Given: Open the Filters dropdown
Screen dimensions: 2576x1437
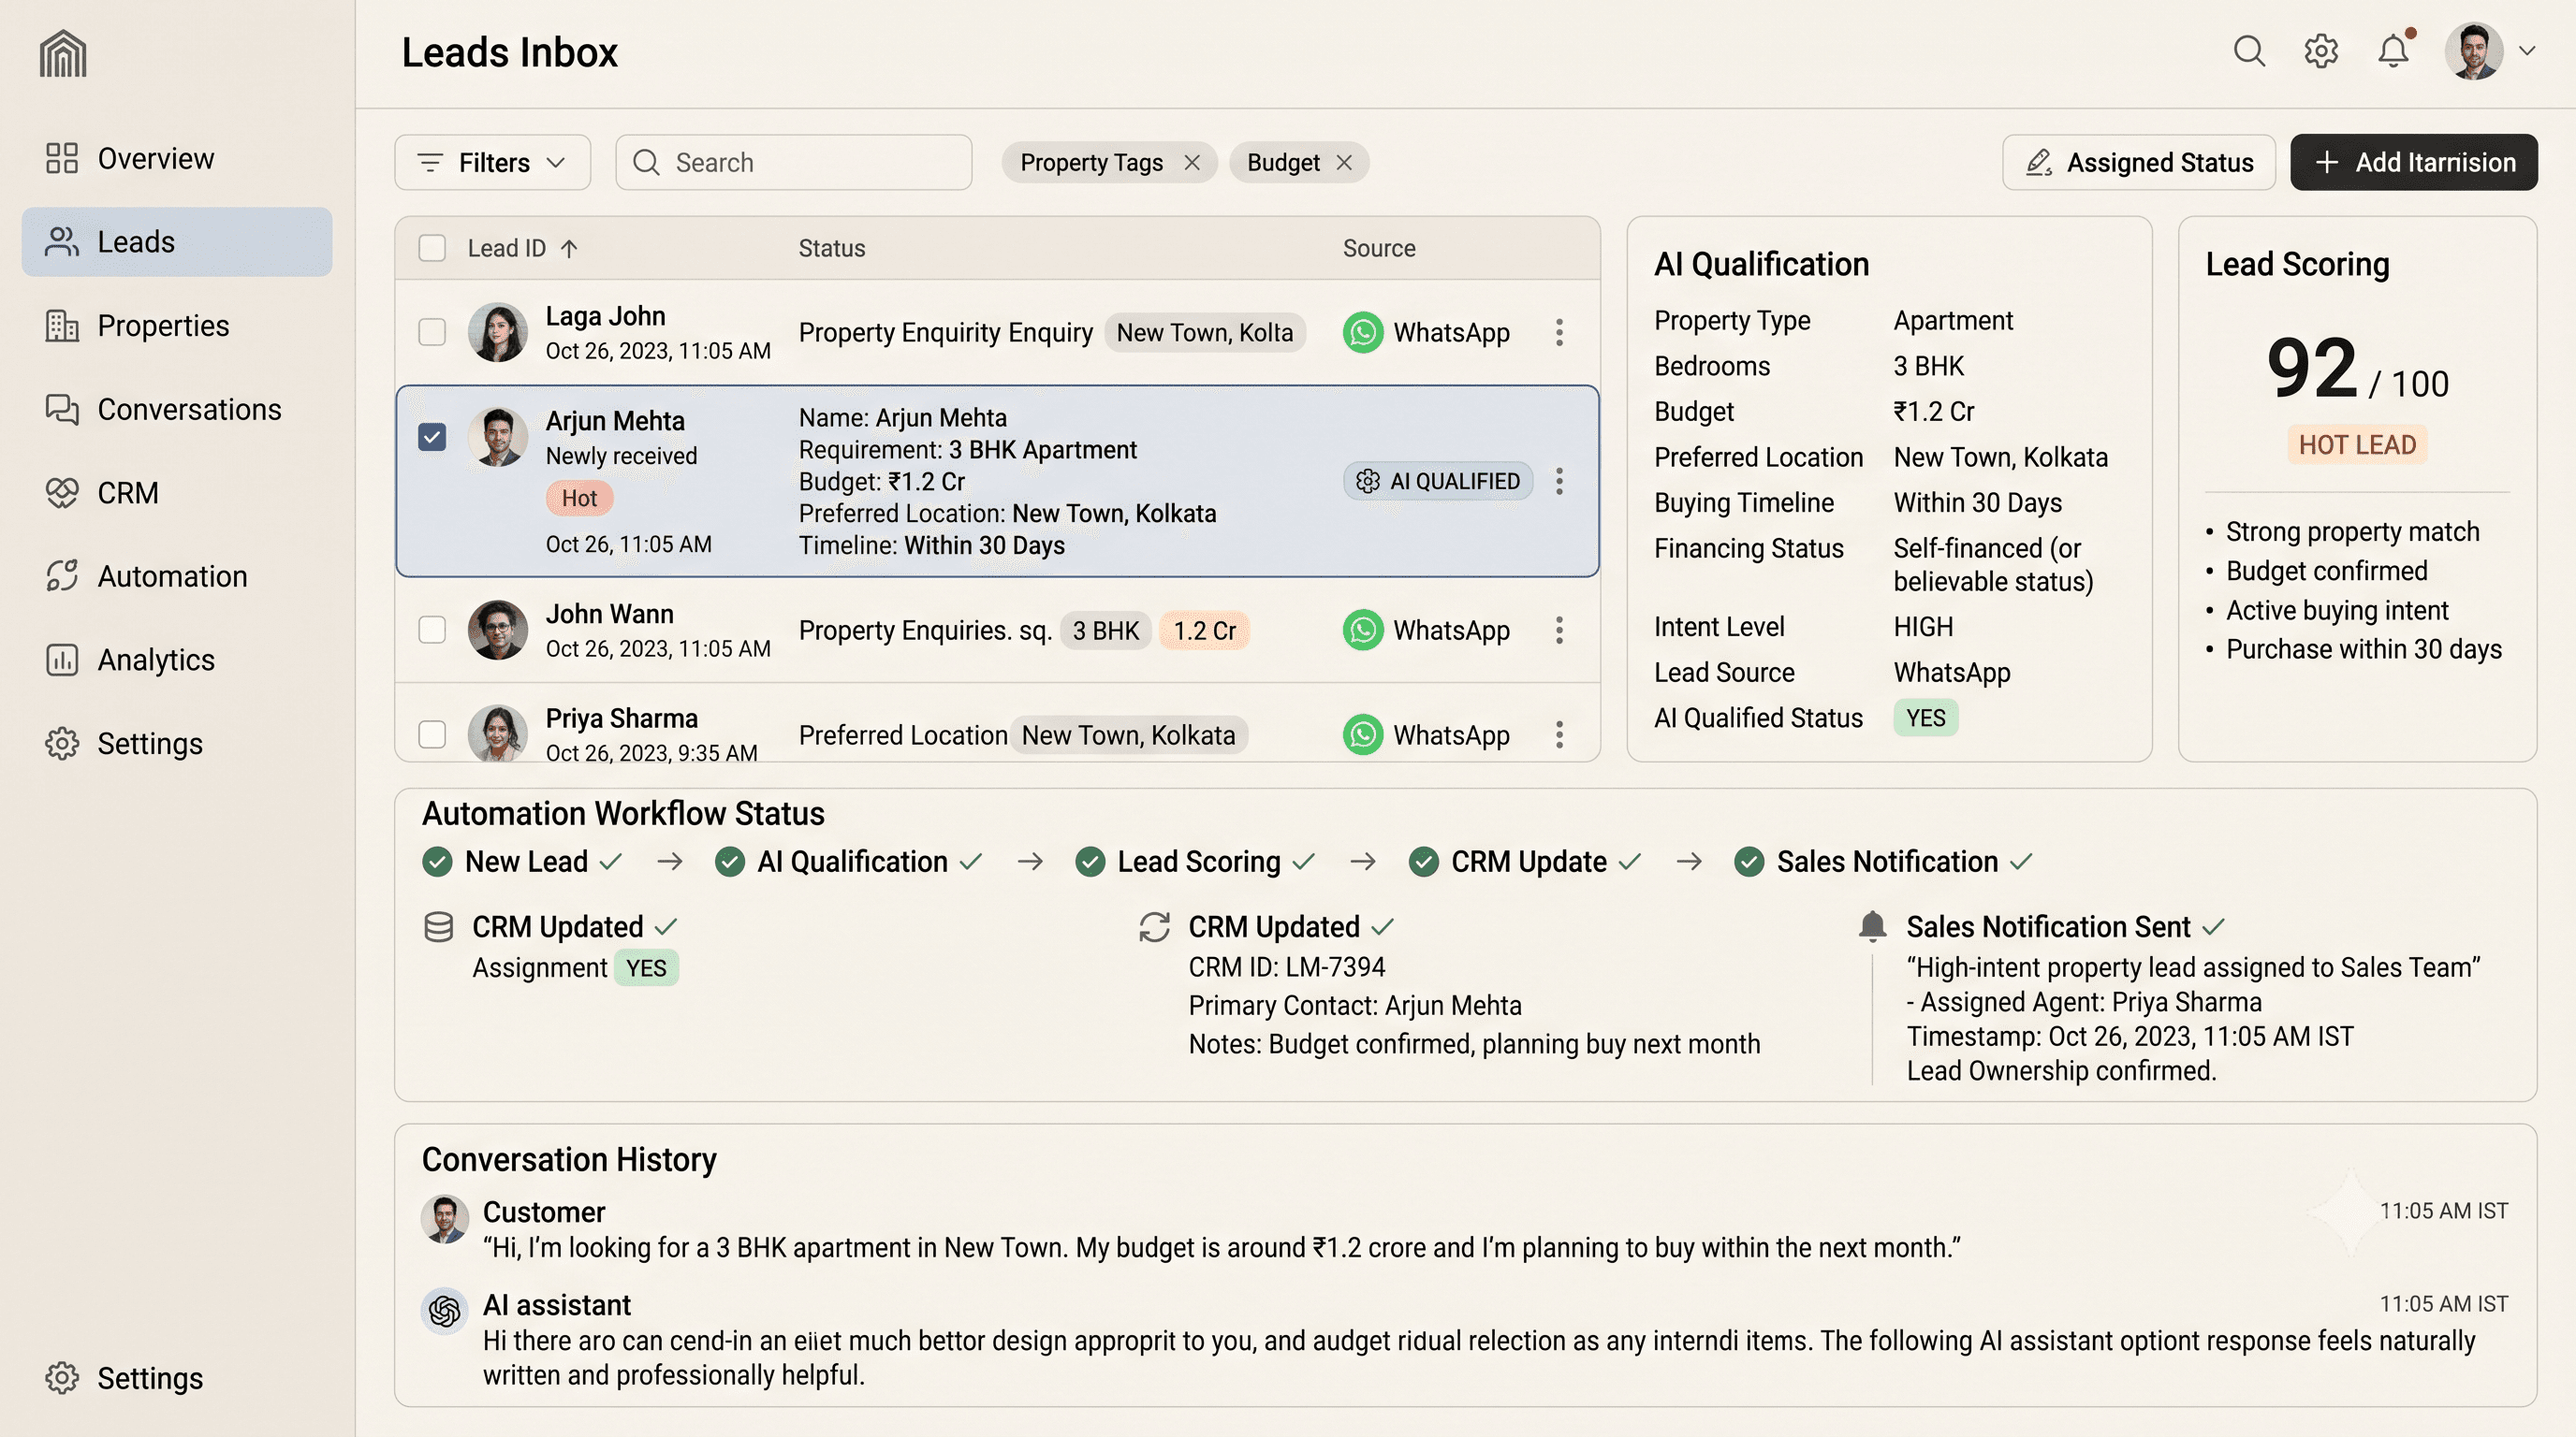Looking at the screenshot, I should (x=492, y=162).
